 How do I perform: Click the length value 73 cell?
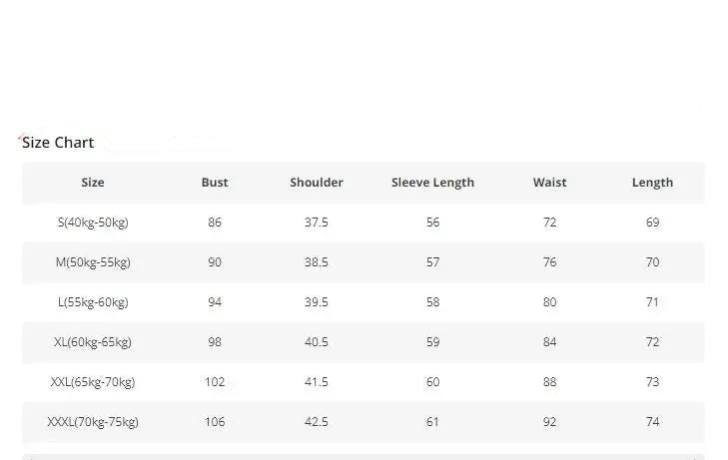(652, 382)
